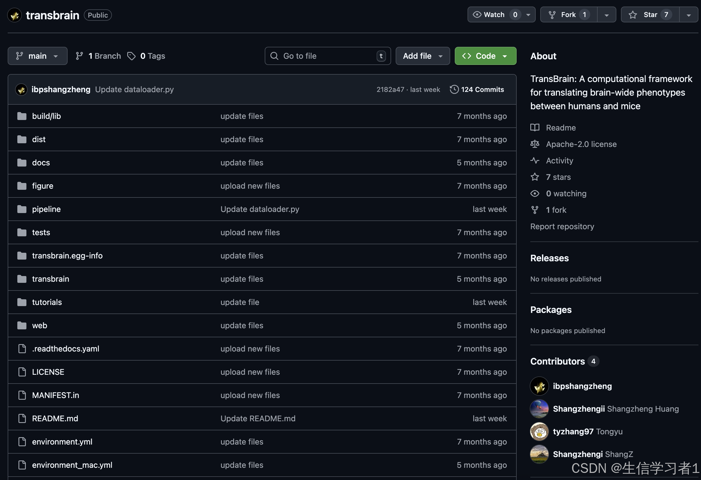Open the MANIFEST.in file name
Viewport: 701px width, 480px height.
55,395
